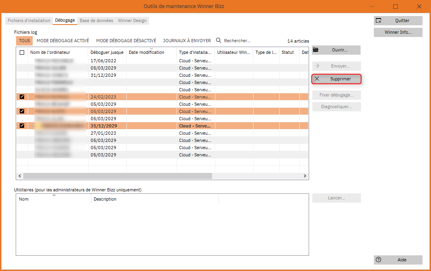Show JOURNAUX À ENVOYER filter
The width and height of the screenshot is (431, 271).
click(187, 41)
